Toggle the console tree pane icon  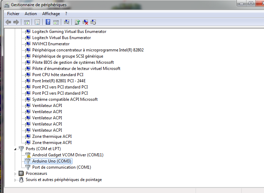pyautogui.click(x=27, y=22)
